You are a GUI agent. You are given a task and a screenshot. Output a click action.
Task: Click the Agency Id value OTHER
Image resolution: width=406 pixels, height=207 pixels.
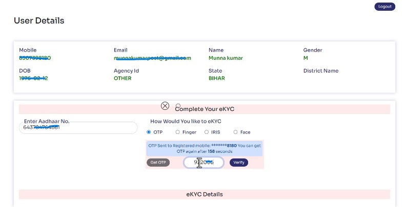123,79
